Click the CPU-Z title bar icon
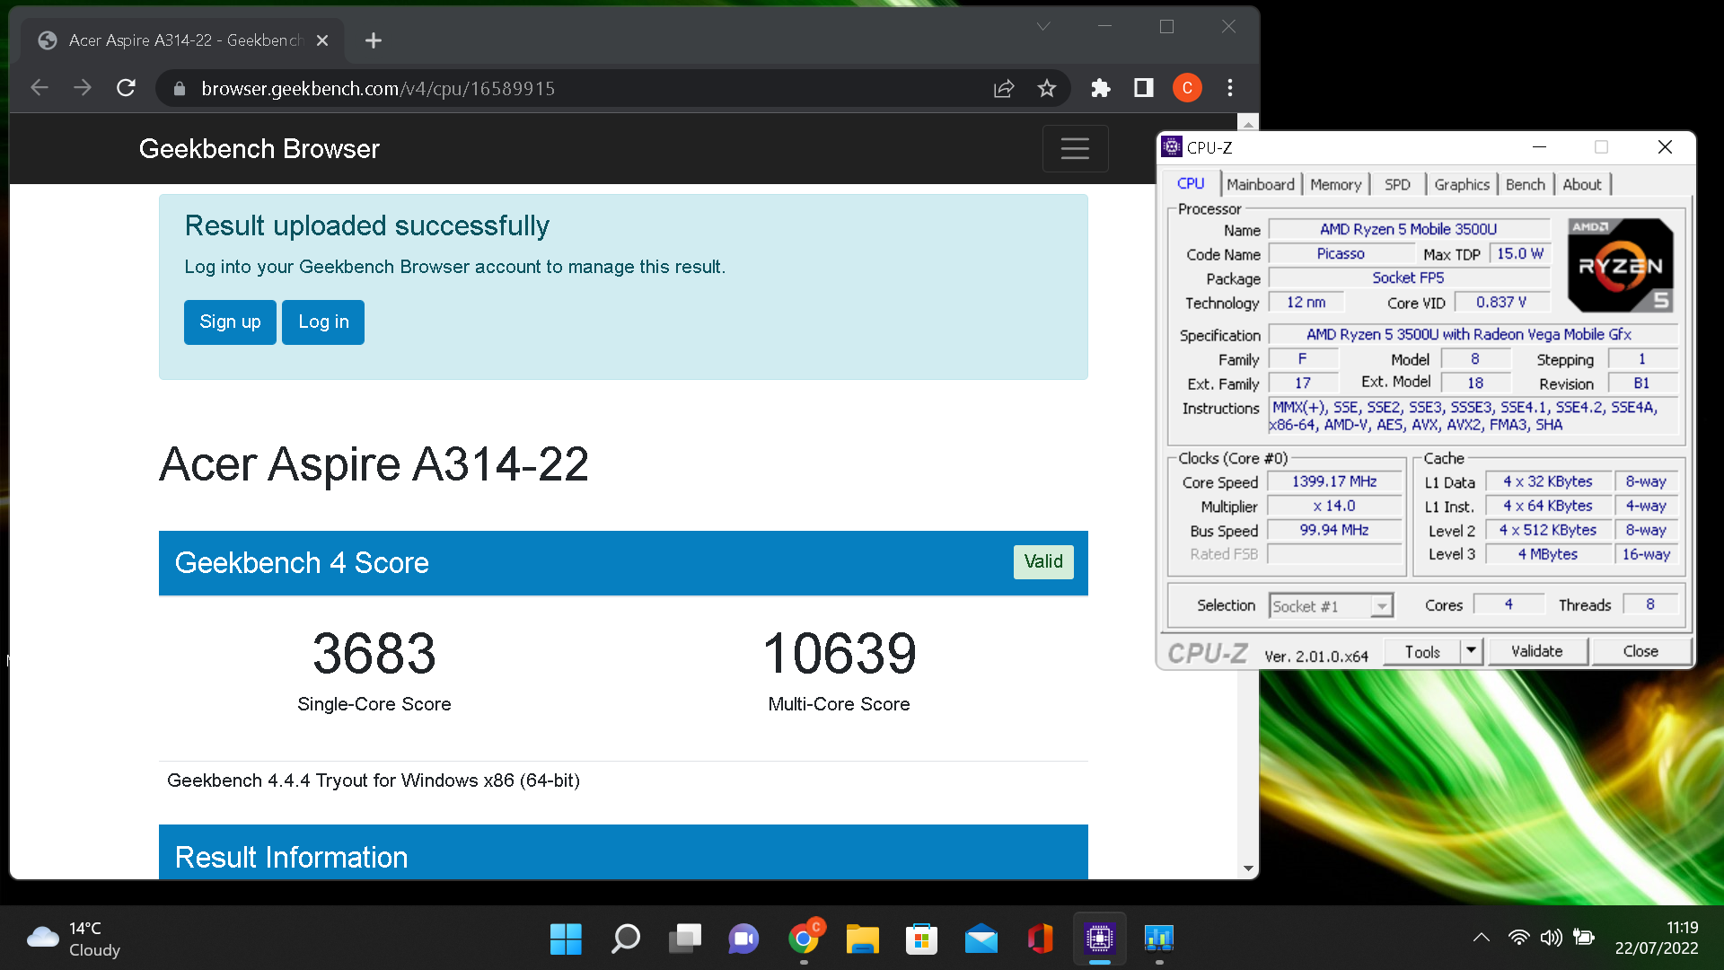This screenshot has width=1724, height=970. [1171, 147]
